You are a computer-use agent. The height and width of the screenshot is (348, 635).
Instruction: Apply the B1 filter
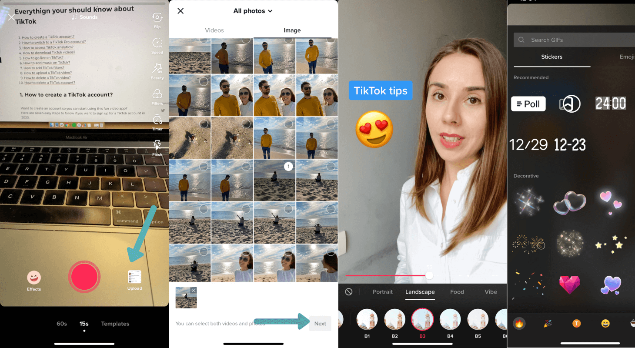click(x=367, y=320)
